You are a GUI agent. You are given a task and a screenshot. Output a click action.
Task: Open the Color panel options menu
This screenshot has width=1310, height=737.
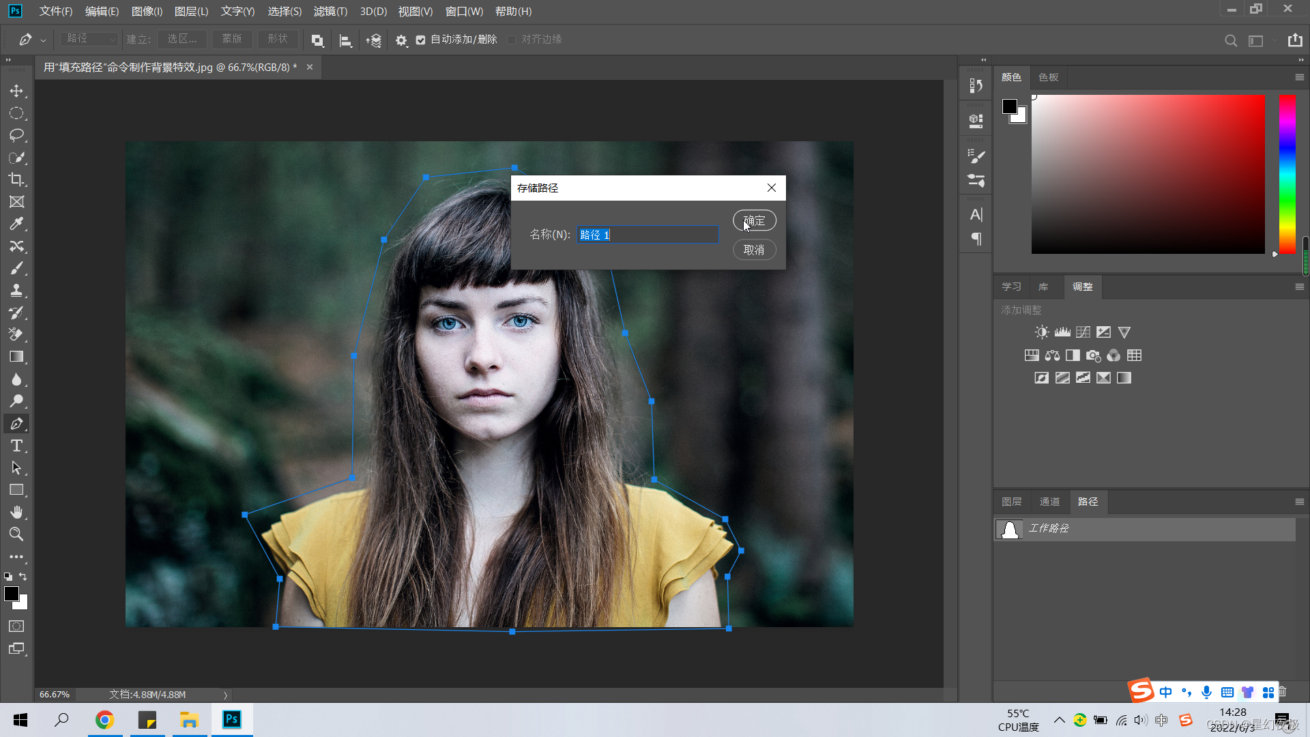(x=1299, y=77)
